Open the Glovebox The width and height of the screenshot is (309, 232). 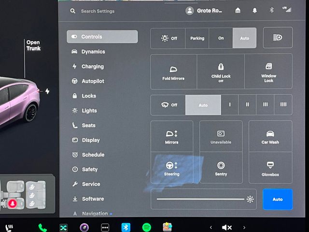(x=270, y=168)
